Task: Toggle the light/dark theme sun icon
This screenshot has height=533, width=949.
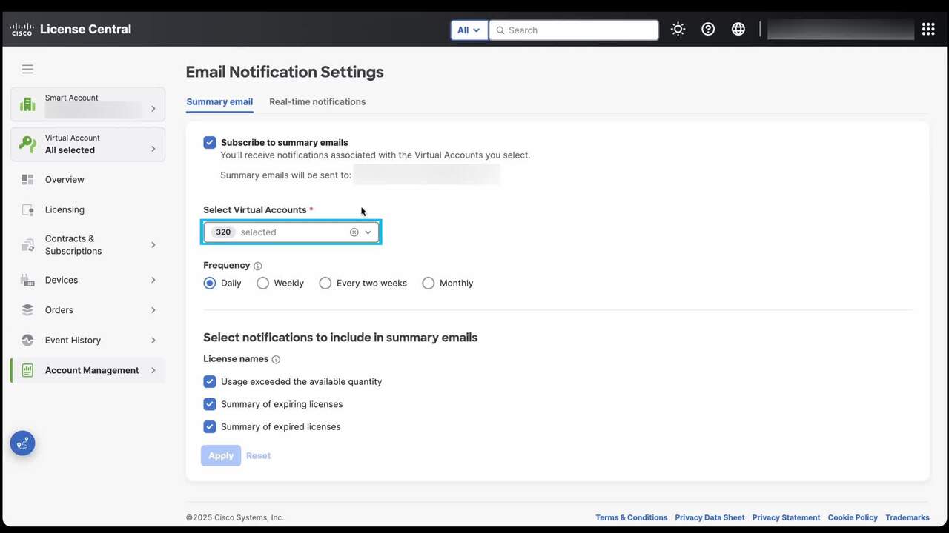Action: 678,30
